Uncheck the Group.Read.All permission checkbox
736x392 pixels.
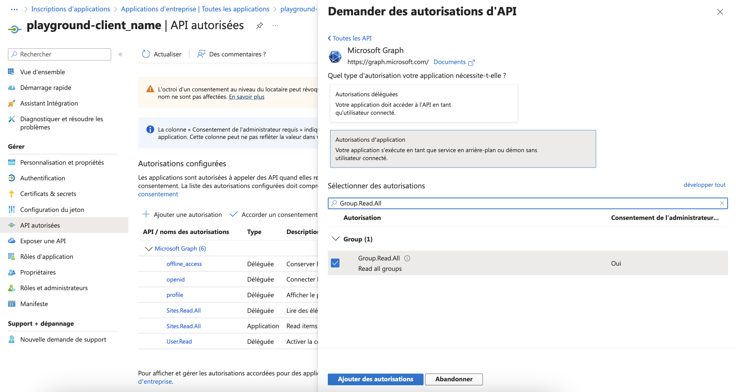pos(335,263)
